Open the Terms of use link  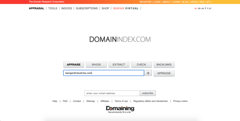pyautogui.click(x=121, y=101)
